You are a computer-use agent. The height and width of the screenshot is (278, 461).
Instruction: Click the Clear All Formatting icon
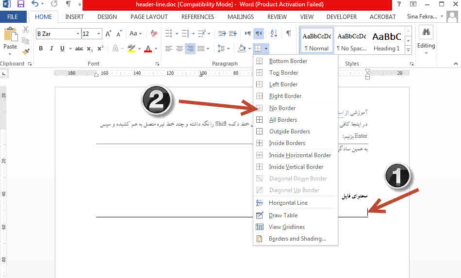pyautogui.click(x=154, y=33)
